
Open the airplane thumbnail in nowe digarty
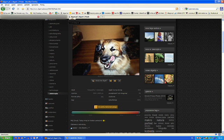point(159,79)
